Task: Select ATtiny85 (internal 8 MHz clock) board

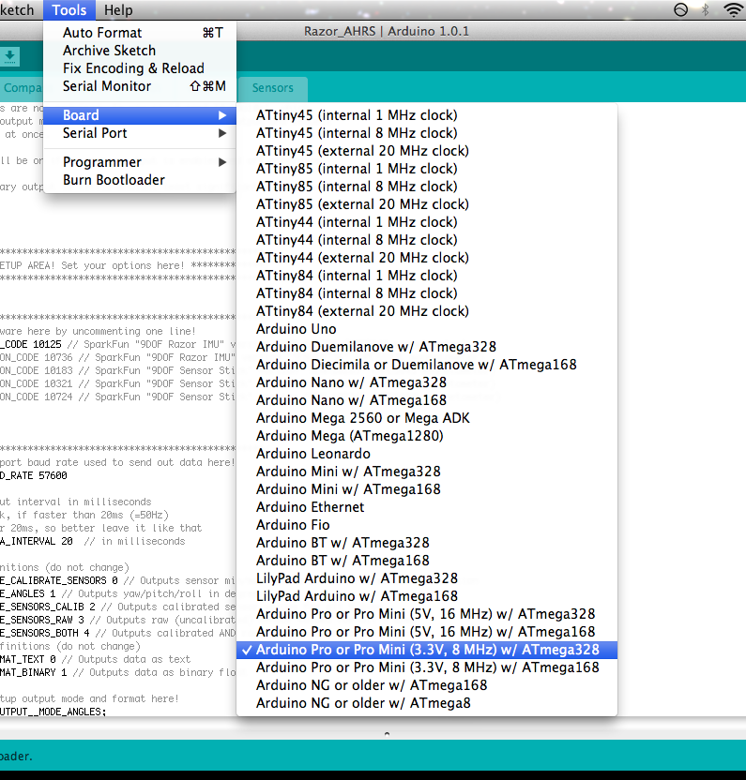Action: pos(427,187)
